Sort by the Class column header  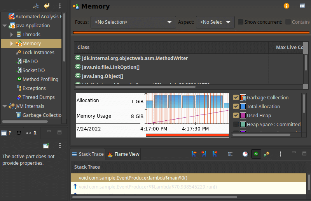171,47
